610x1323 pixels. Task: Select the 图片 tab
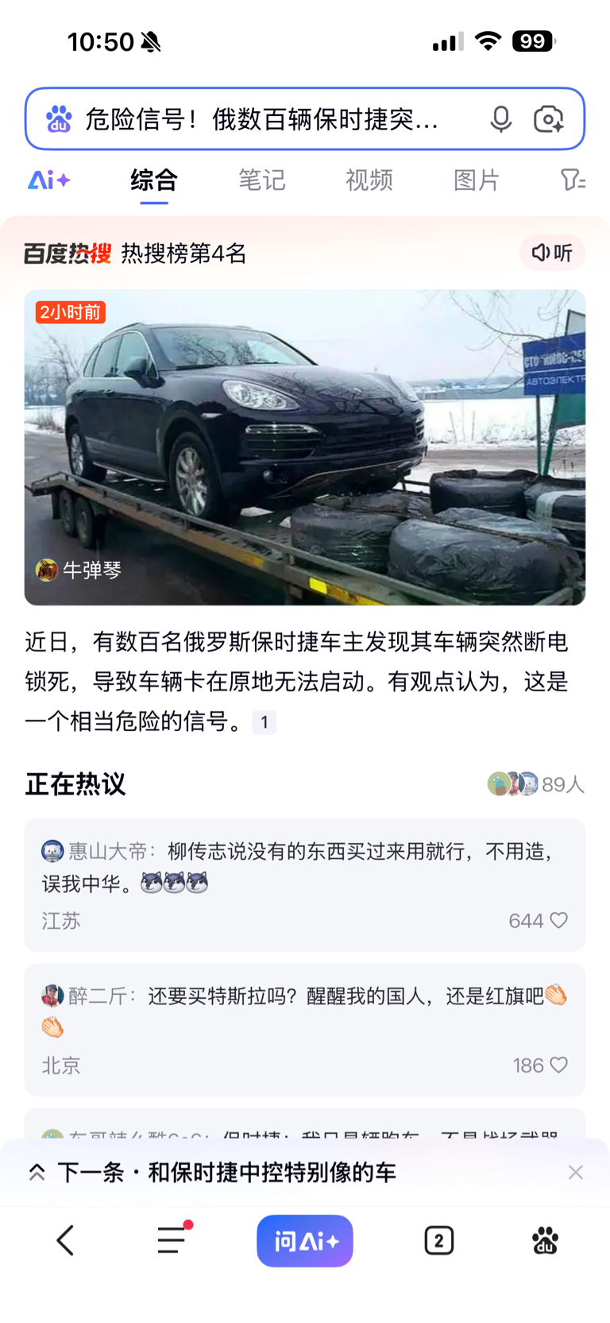[476, 180]
